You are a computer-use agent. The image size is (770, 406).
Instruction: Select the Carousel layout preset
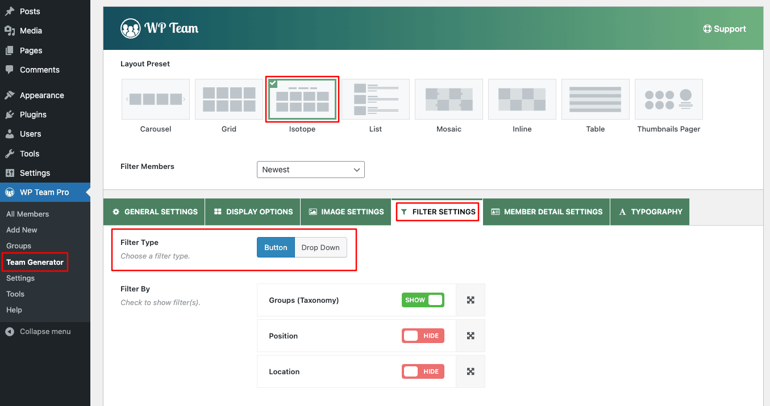(x=155, y=99)
